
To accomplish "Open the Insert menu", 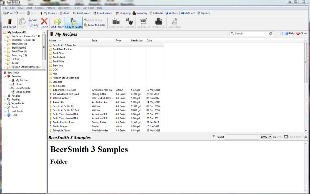I will [29, 8].
